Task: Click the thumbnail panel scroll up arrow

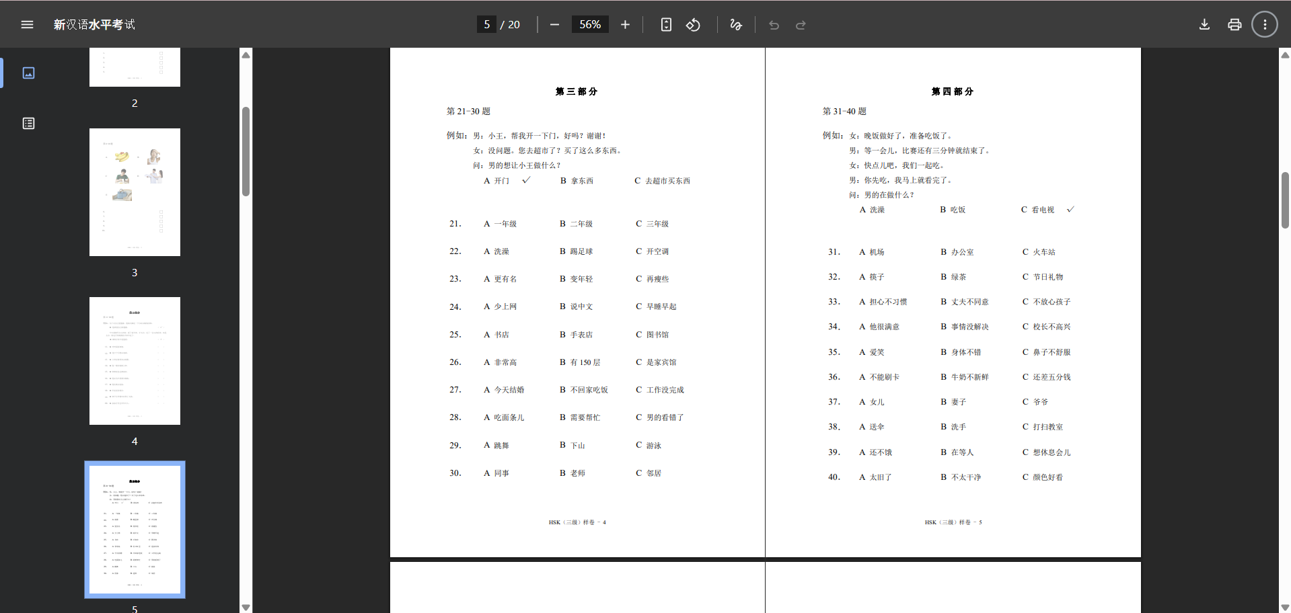Action: [x=246, y=55]
